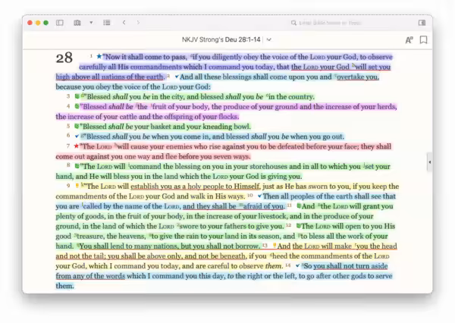Click the blue checkmark on verse 10
Image resolution: width=455 pixels, height=323 pixels.
[259, 196]
